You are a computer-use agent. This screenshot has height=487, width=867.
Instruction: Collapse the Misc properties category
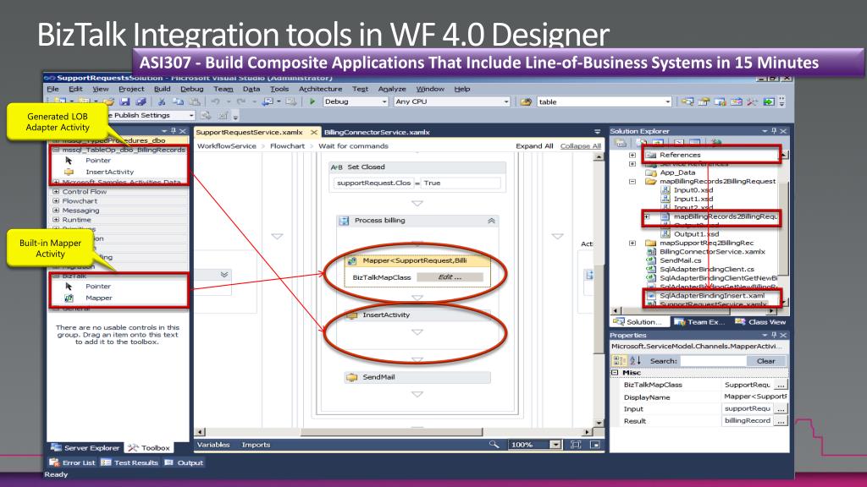[615, 373]
